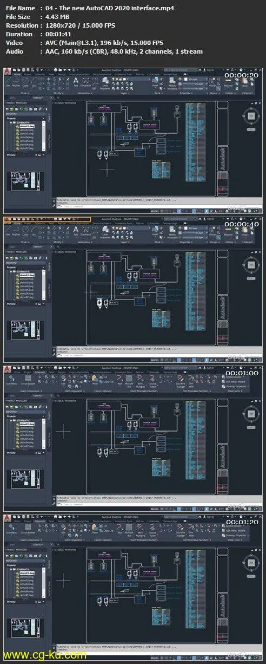The width and height of the screenshot is (266, 664).
Task: Switch to the Home tab in the 00:00:20 frame
Action: [x=17, y=74]
